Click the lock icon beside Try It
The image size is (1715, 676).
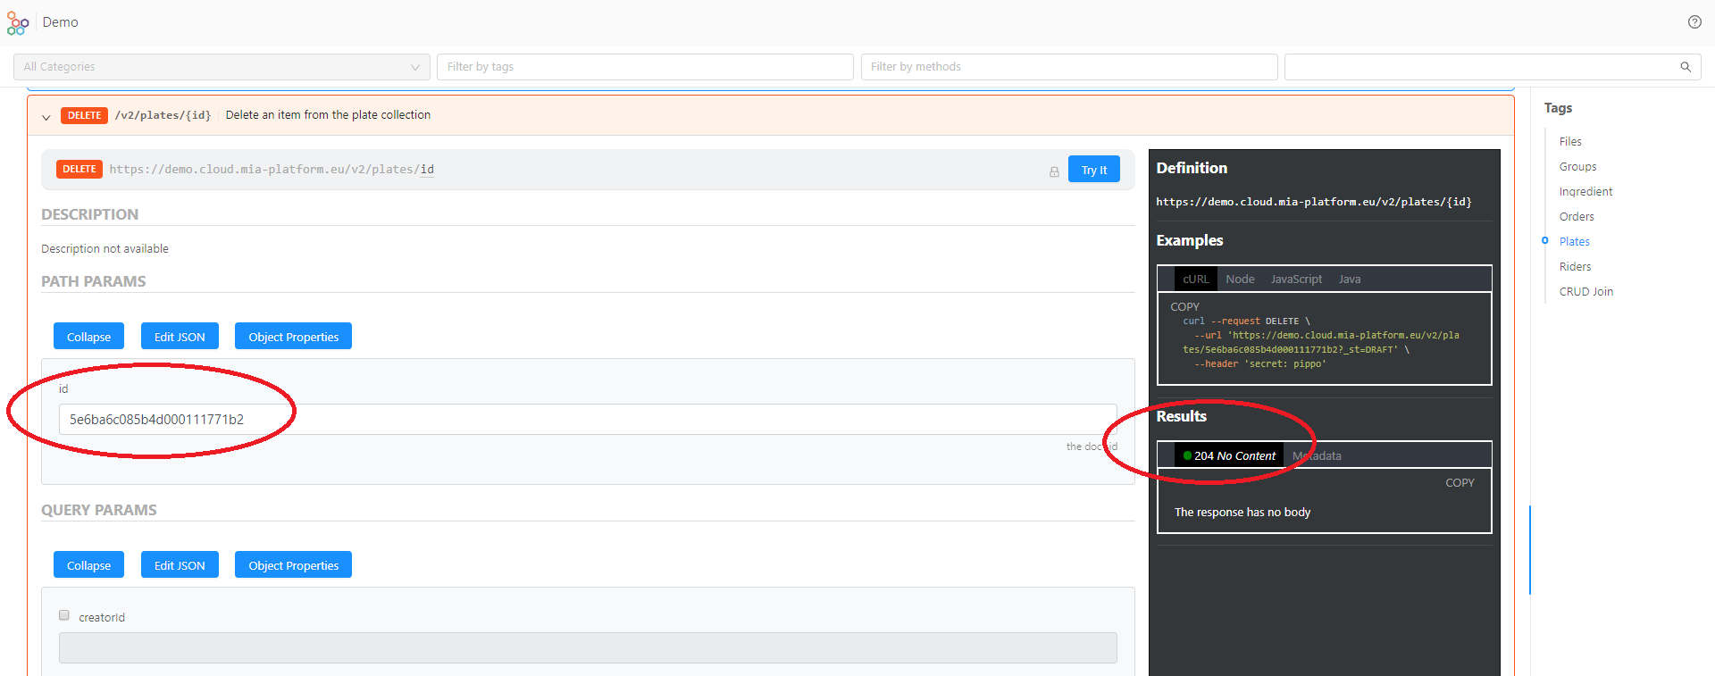(x=1054, y=171)
